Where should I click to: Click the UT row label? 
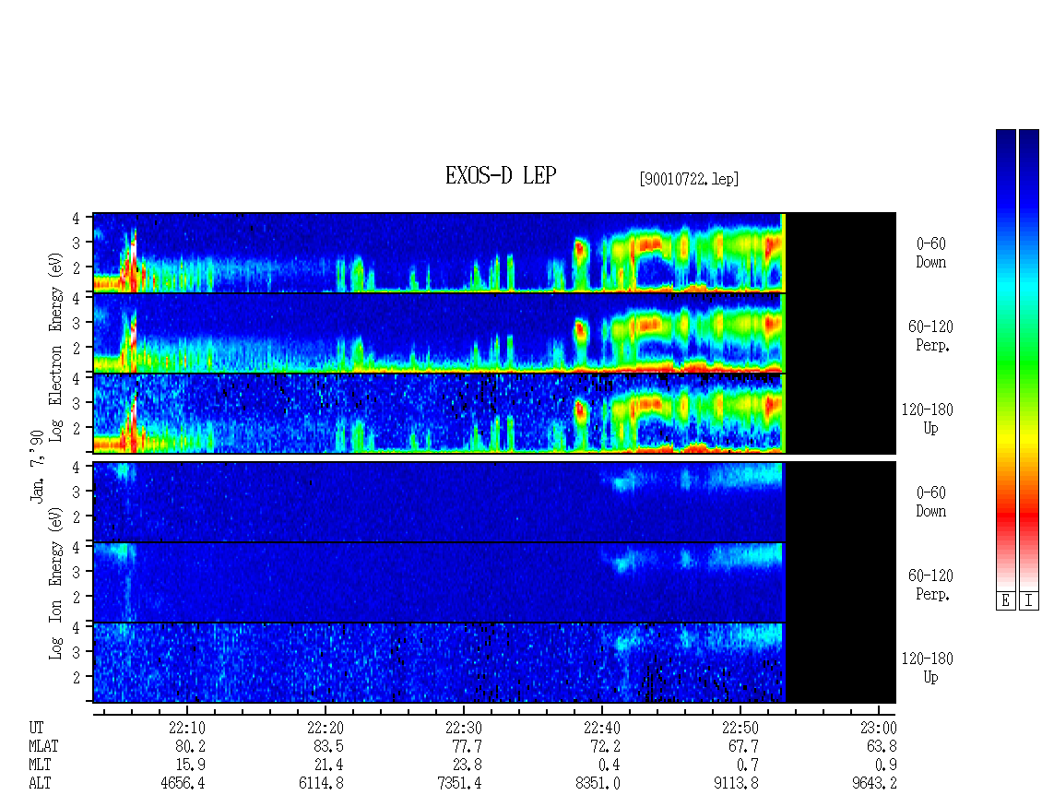pyautogui.click(x=36, y=728)
